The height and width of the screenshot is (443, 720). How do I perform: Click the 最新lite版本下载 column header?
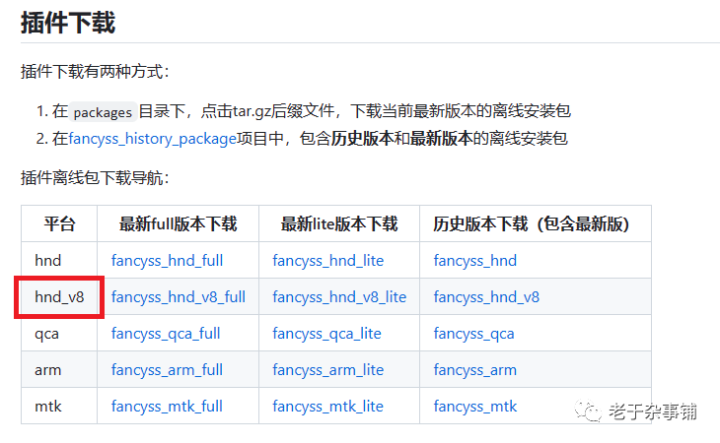pos(339,224)
